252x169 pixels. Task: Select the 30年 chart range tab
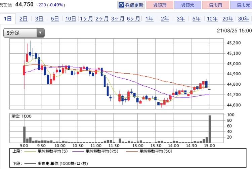pos(243,19)
